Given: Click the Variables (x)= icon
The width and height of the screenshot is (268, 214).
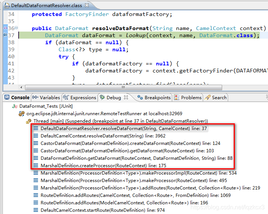Looking at the screenshot, I should pos(35,97).
